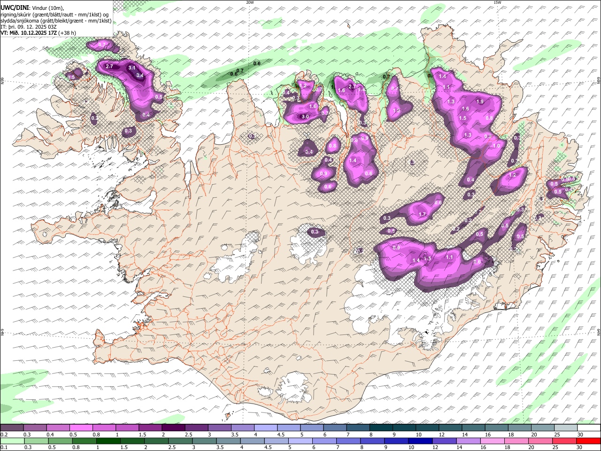Pick the dark green 1 swatch on rain scale
The image size is (601, 451).
[x=108, y=441]
